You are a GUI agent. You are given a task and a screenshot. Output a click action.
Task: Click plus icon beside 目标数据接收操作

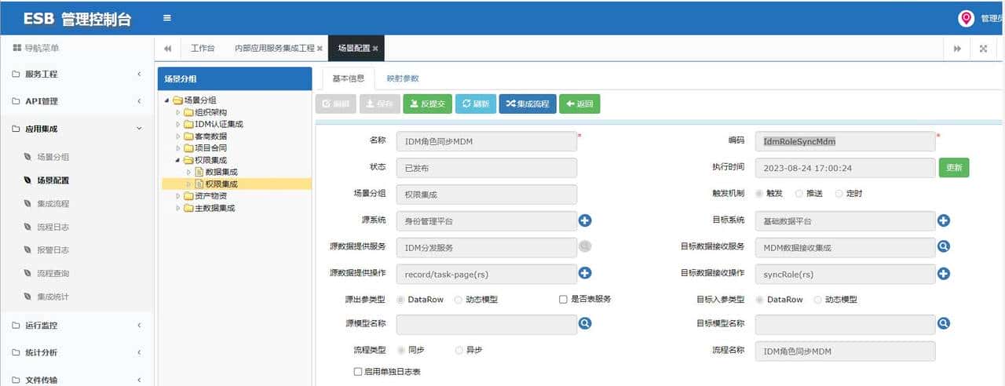coord(944,273)
